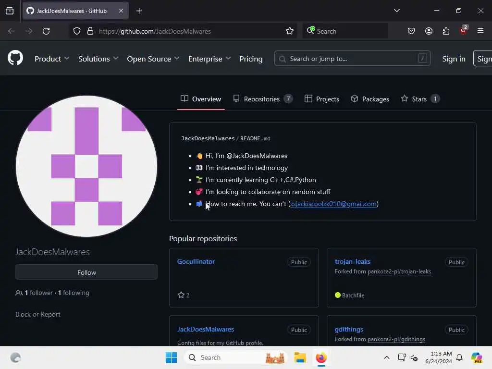492x369 pixels.
Task: Open the Projects tab
Action: tap(322, 99)
